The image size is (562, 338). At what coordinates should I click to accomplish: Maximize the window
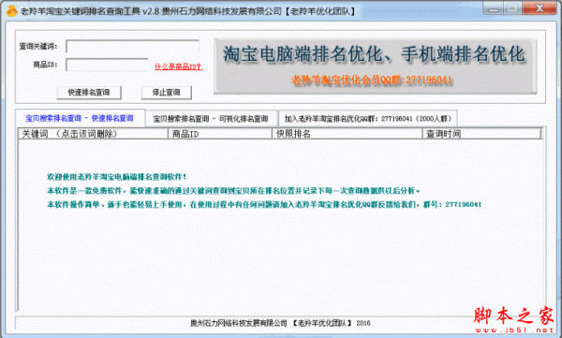pos(513,8)
